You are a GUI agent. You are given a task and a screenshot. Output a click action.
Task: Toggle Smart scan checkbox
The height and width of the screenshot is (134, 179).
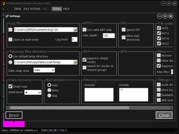pos(10,86)
